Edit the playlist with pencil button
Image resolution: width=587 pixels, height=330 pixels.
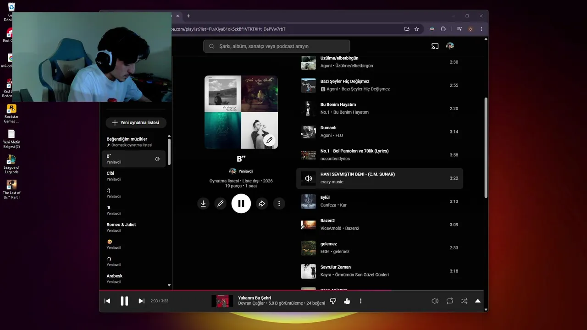(221, 203)
